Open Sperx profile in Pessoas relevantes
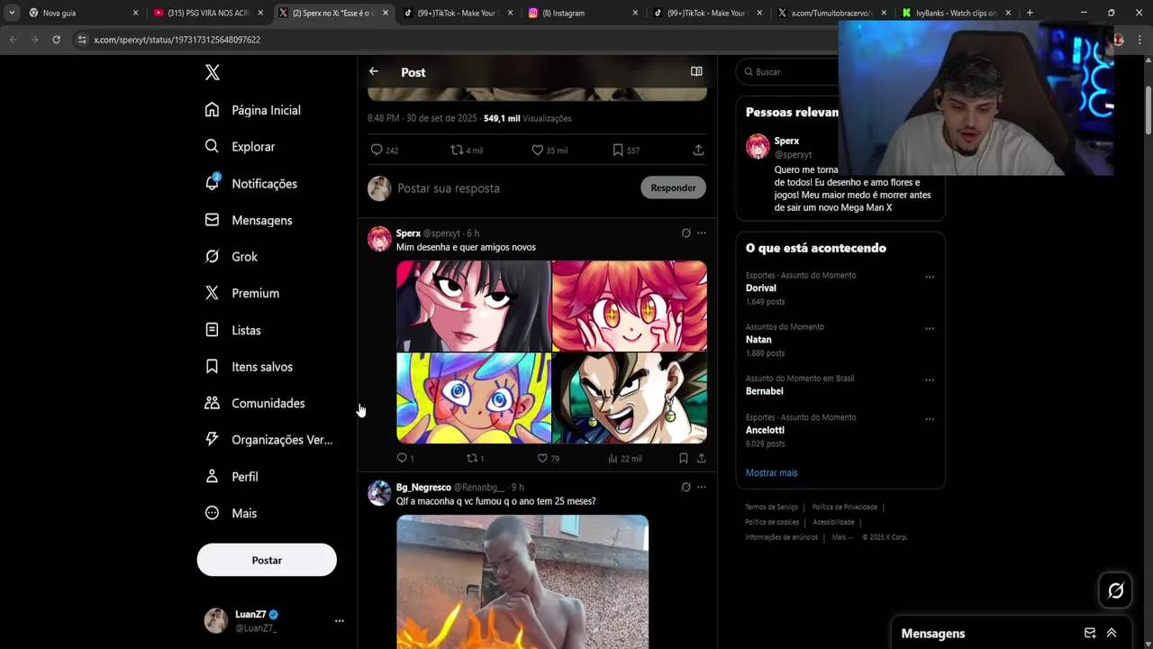Viewport: 1153px width, 649px height. pos(786,141)
